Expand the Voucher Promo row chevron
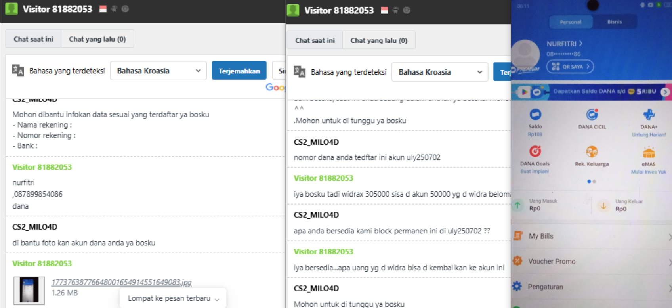The image size is (672, 308). tap(670, 262)
